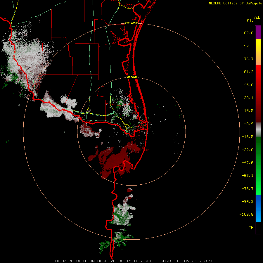Click the gray near-zero segment of the color bar

click(x=258, y=130)
